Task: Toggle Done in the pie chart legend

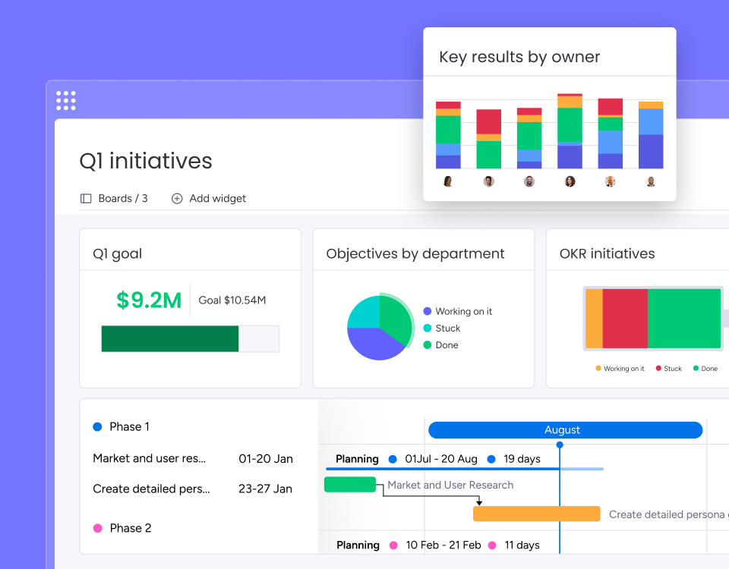Action: pos(440,345)
